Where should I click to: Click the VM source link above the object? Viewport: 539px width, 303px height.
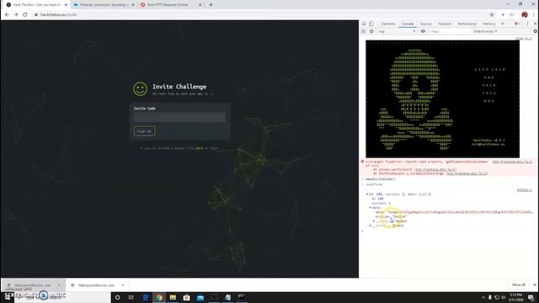tap(524, 190)
